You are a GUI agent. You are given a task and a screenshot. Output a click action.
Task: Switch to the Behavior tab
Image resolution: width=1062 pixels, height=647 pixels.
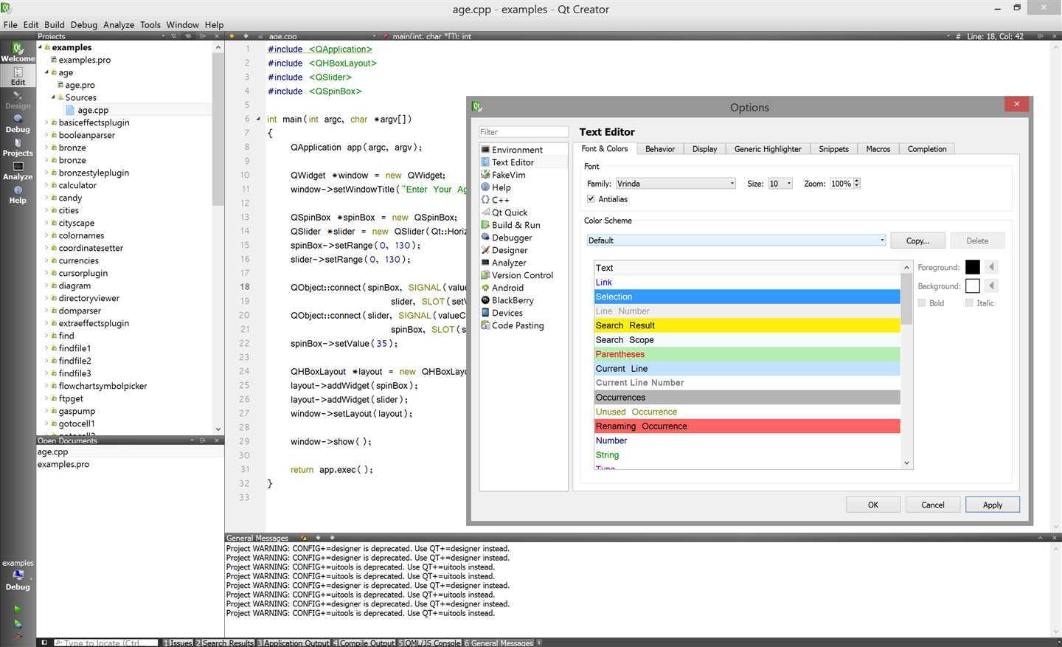660,149
